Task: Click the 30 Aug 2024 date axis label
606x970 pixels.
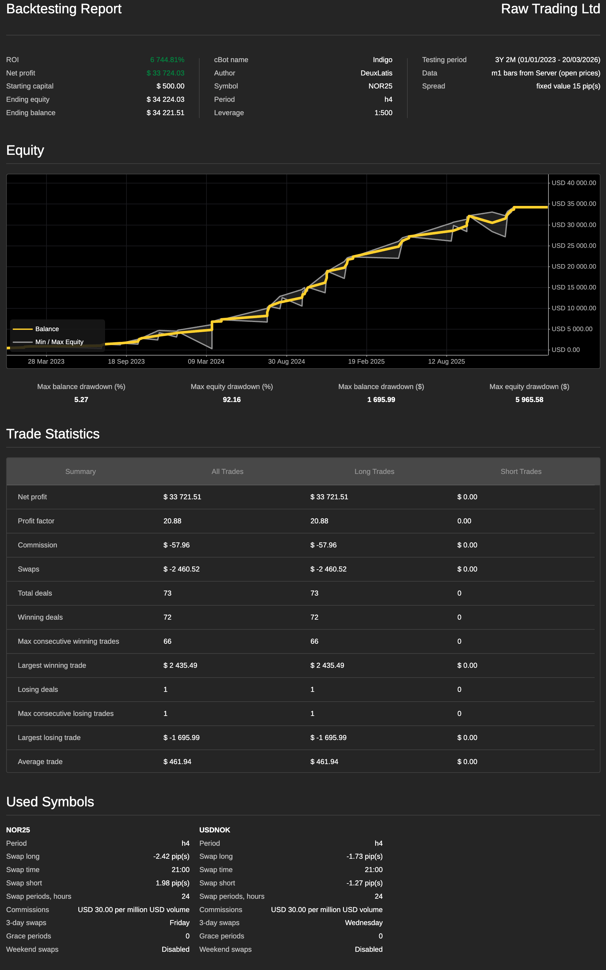Action: point(286,361)
